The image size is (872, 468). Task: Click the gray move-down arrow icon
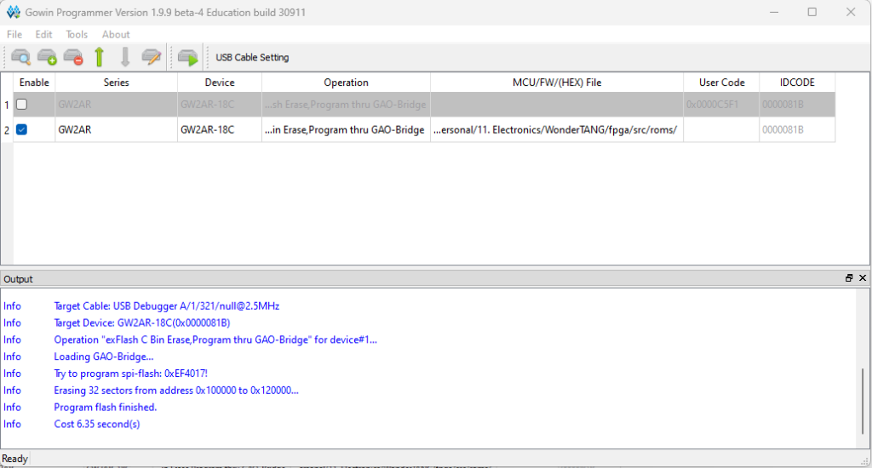pos(125,58)
